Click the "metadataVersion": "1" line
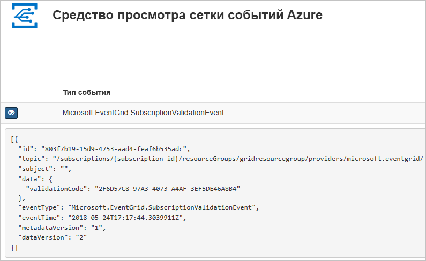 [x=62, y=228]
